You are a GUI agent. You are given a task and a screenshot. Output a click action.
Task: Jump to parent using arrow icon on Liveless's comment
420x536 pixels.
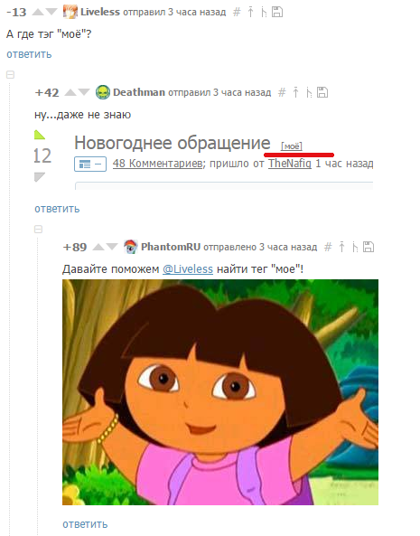tap(250, 12)
